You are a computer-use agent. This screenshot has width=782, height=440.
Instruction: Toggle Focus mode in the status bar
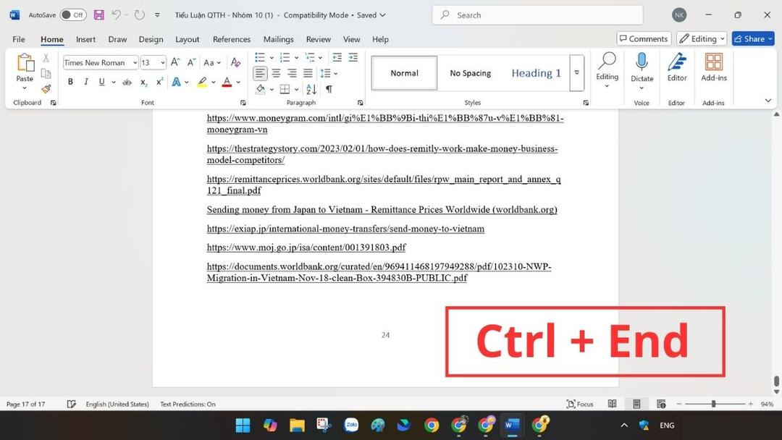pyautogui.click(x=580, y=404)
